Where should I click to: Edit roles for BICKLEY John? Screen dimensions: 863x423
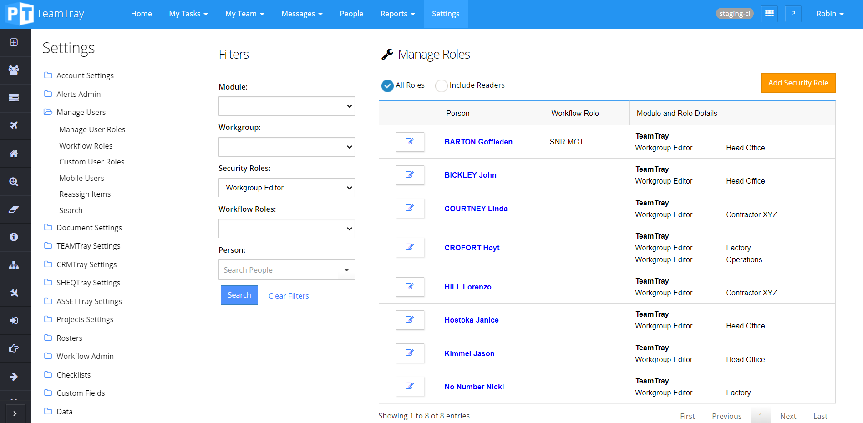click(x=410, y=175)
